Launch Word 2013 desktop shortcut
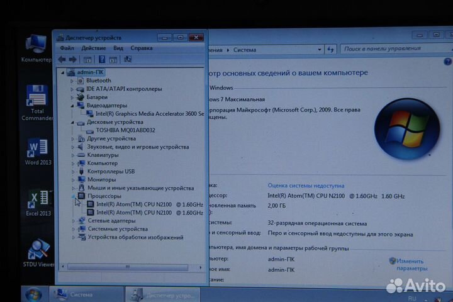Image resolution: width=453 pixels, height=302 pixels. tap(38, 152)
